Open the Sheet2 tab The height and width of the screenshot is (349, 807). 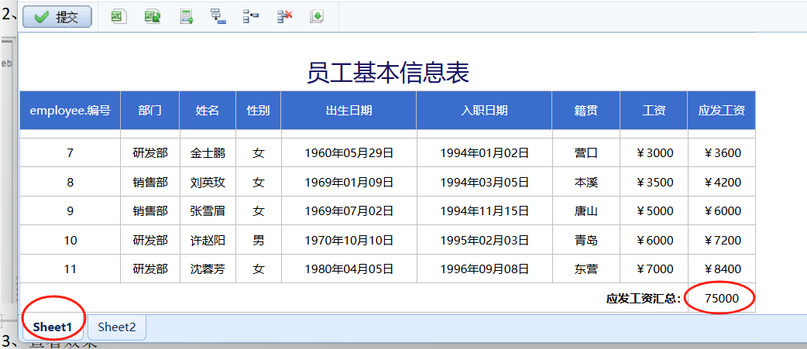coord(117,327)
